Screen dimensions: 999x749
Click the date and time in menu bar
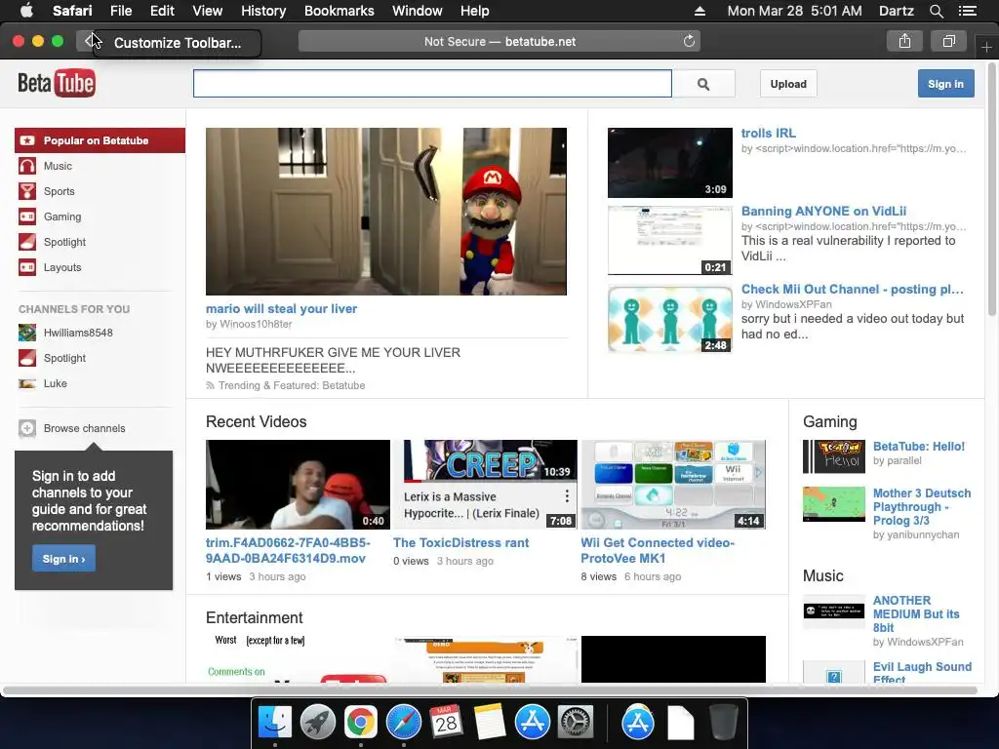point(794,11)
